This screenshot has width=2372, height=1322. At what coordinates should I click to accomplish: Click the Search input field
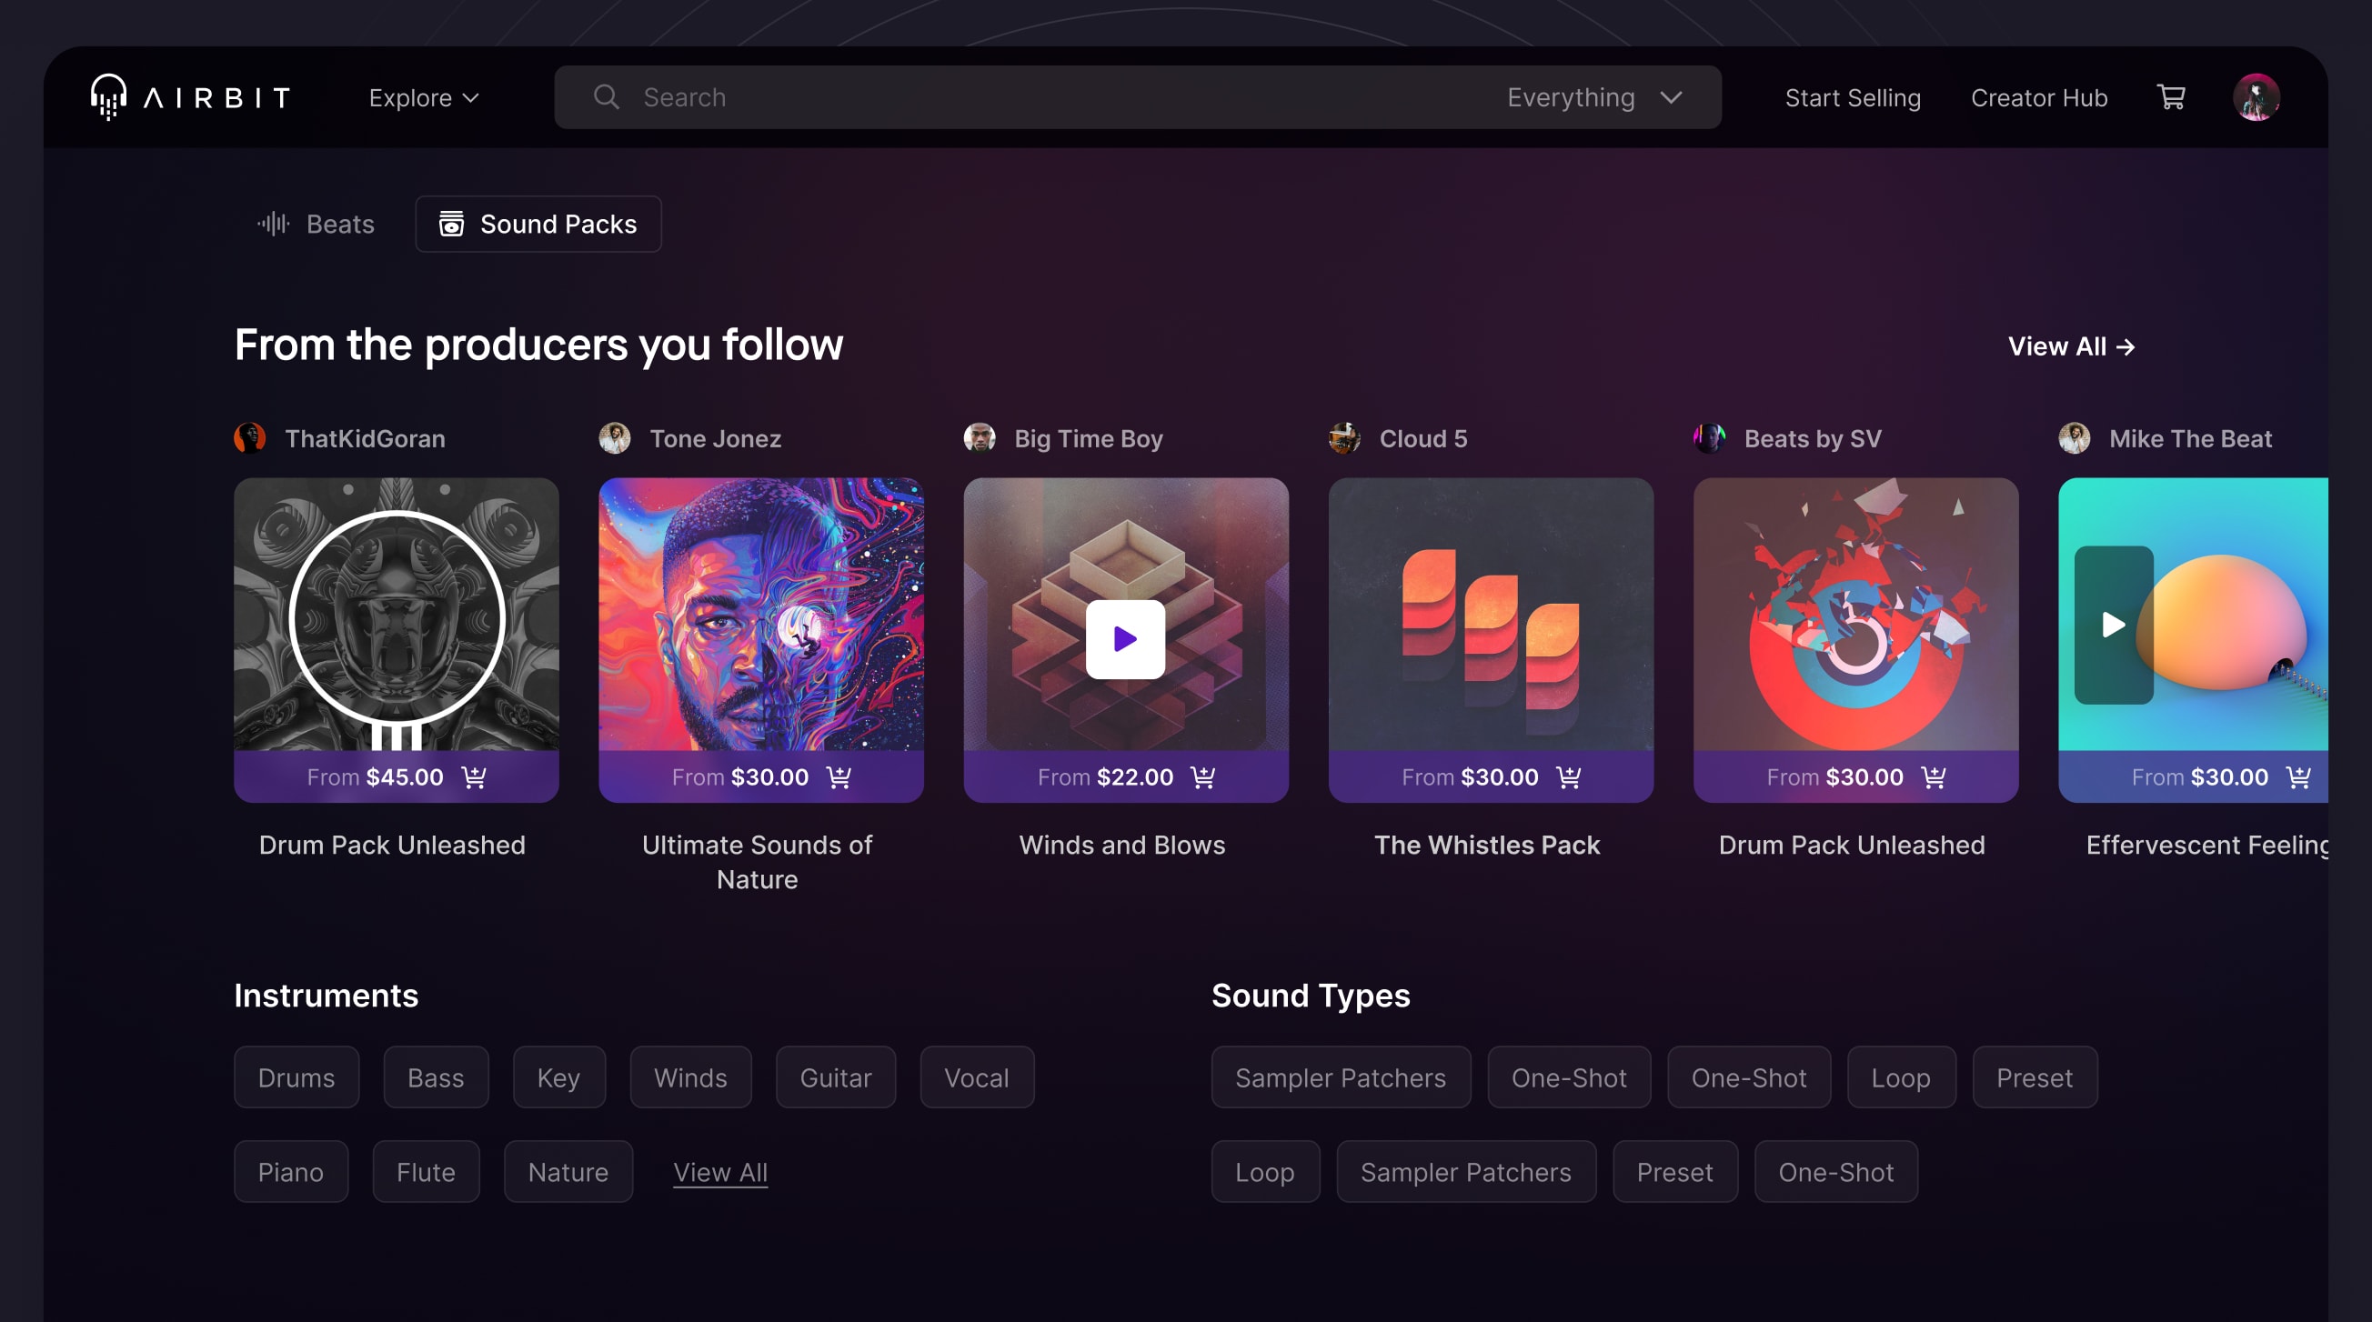(x=1013, y=97)
